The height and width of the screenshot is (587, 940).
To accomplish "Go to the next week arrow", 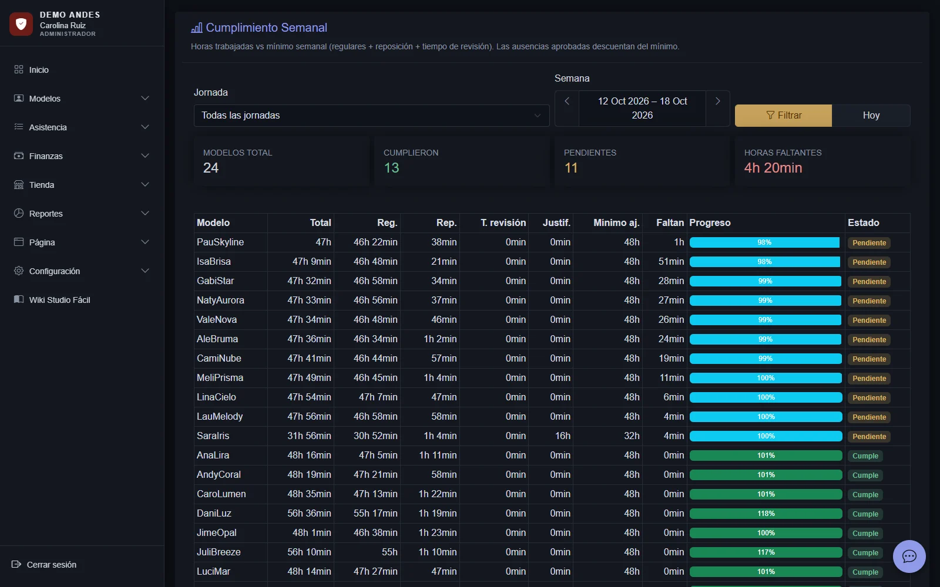I will [x=717, y=108].
